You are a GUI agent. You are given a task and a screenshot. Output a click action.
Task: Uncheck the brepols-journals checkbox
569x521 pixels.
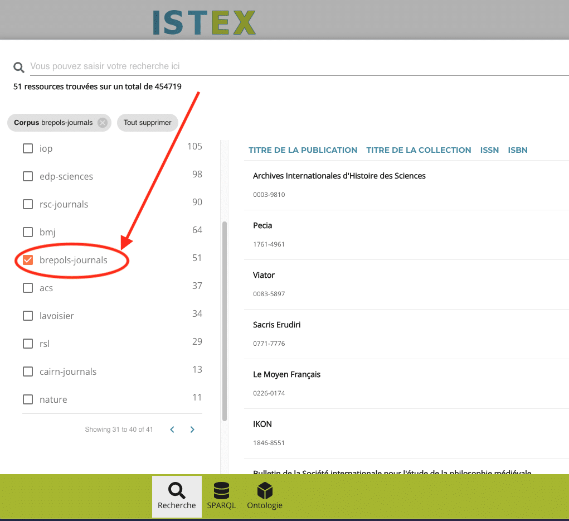28,260
